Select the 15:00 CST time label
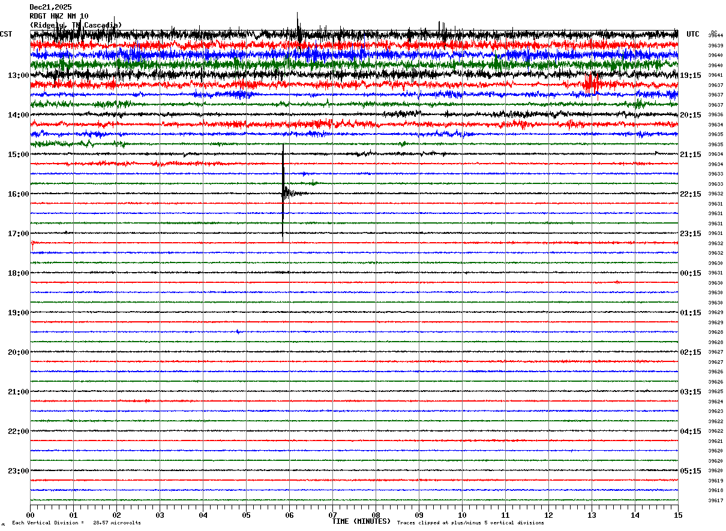Image resolution: width=726 pixels, height=531 pixels. coord(18,155)
